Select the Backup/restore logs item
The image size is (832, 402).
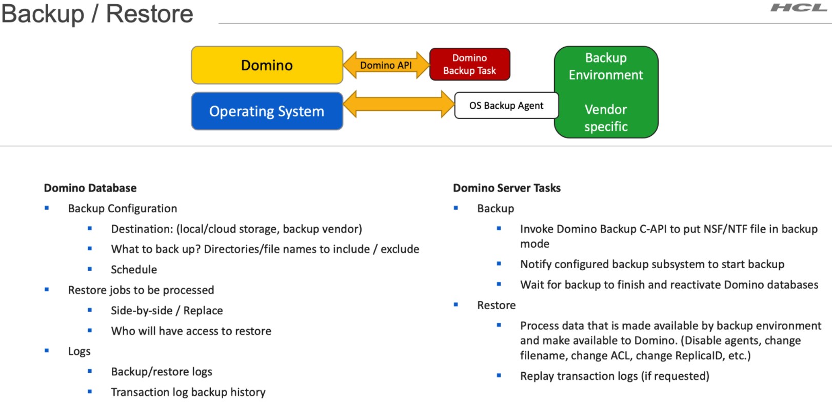click(162, 372)
